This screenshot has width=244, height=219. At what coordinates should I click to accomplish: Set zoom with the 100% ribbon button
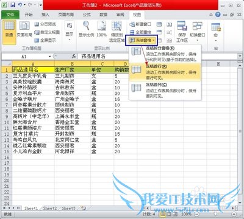(101, 29)
